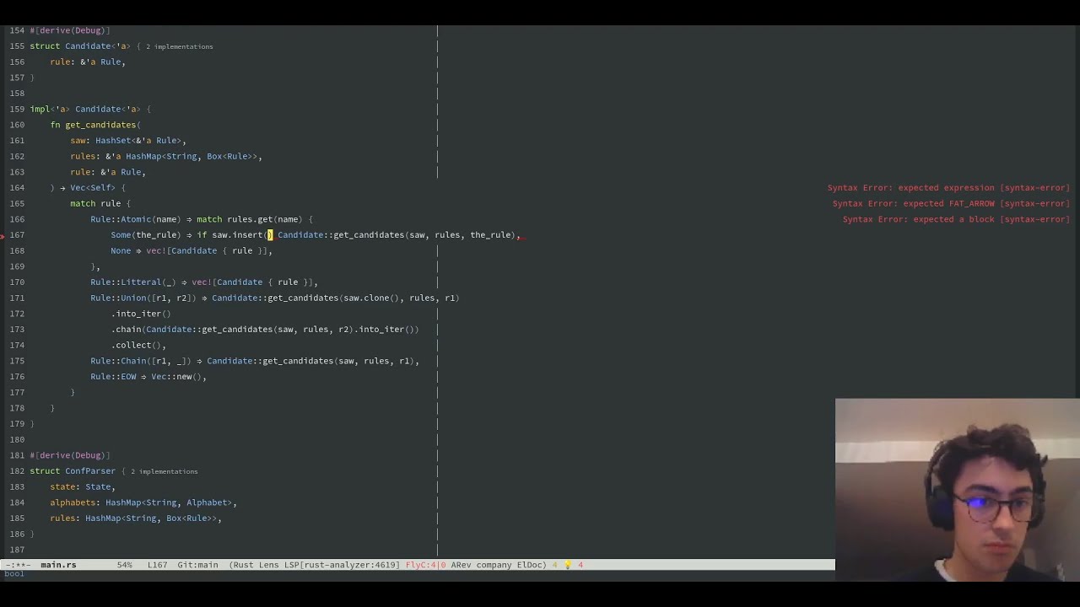Click the LSP[rust-analyzer:4619] mode indicator
1080x607 pixels.
pos(340,565)
